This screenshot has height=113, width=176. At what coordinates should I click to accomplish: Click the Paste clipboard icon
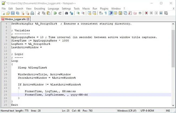pyautogui.click(x=48, y=13)
